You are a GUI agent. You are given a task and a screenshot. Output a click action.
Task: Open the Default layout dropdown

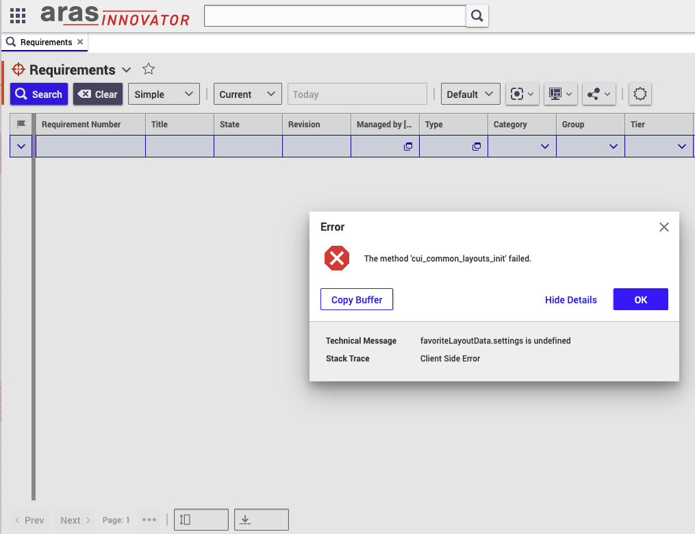(470, 94)
